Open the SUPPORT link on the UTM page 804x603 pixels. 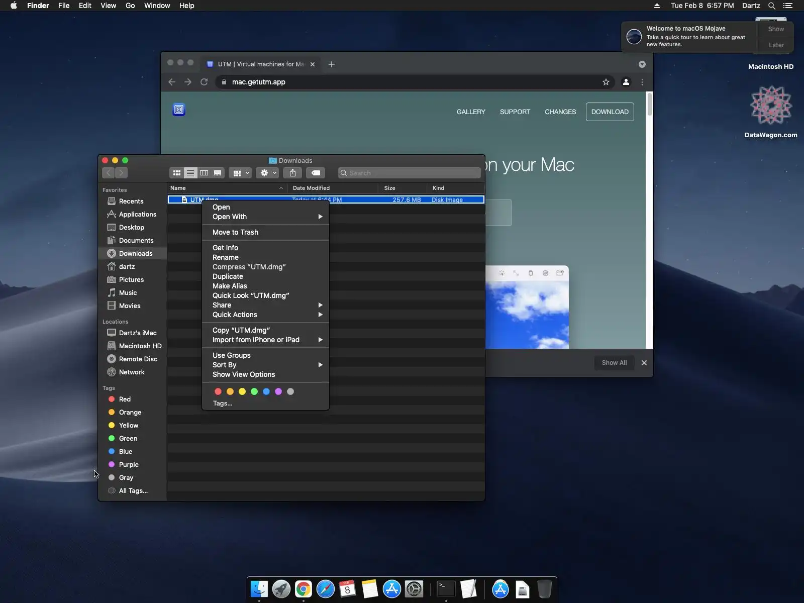(515, 112)
